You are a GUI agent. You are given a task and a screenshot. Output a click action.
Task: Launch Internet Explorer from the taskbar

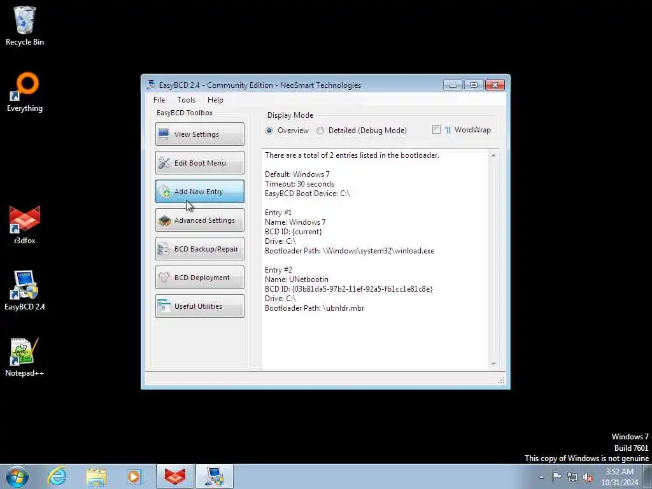[57, 476]
